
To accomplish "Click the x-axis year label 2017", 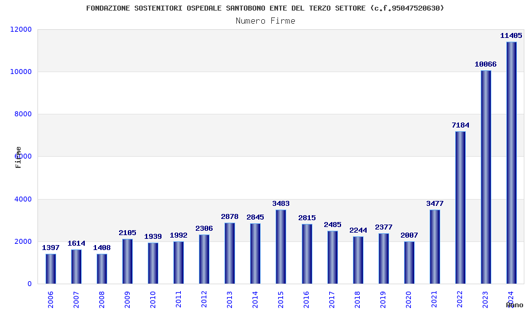I will pos(332,300).
